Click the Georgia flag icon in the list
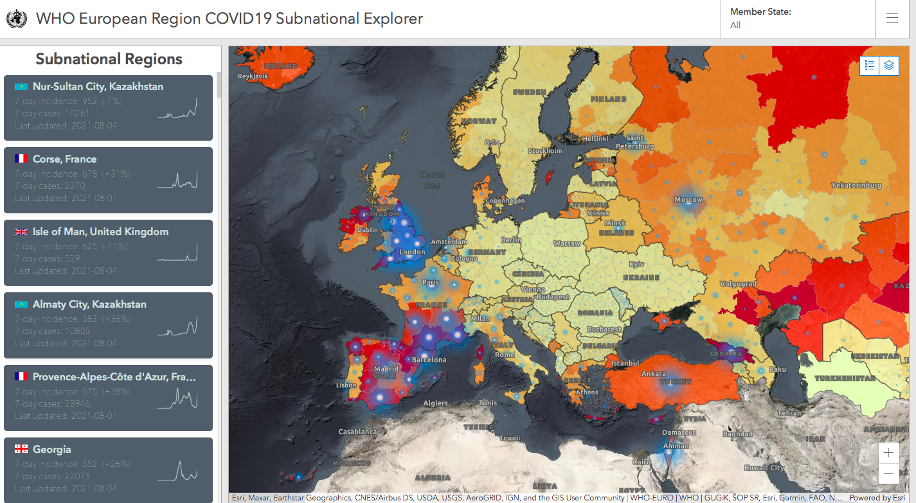This screenshot has width=916, height=503. coord(21,450)
